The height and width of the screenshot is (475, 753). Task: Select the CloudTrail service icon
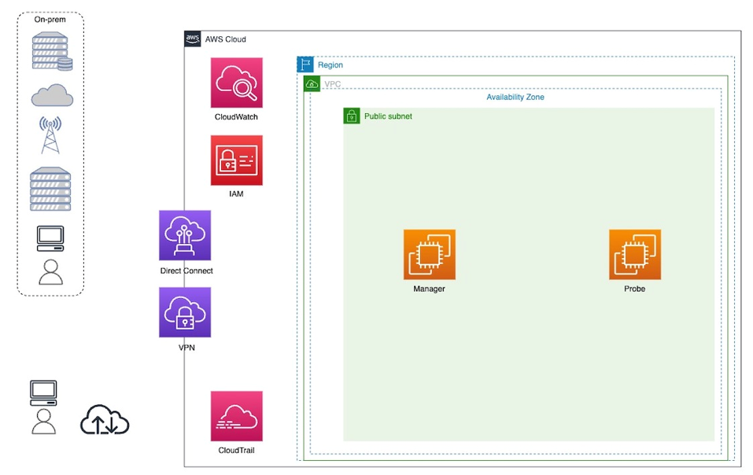pos(236,416)
